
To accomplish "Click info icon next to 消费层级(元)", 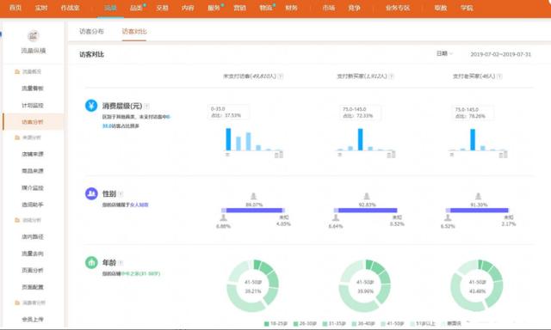I will pos(147,106).
